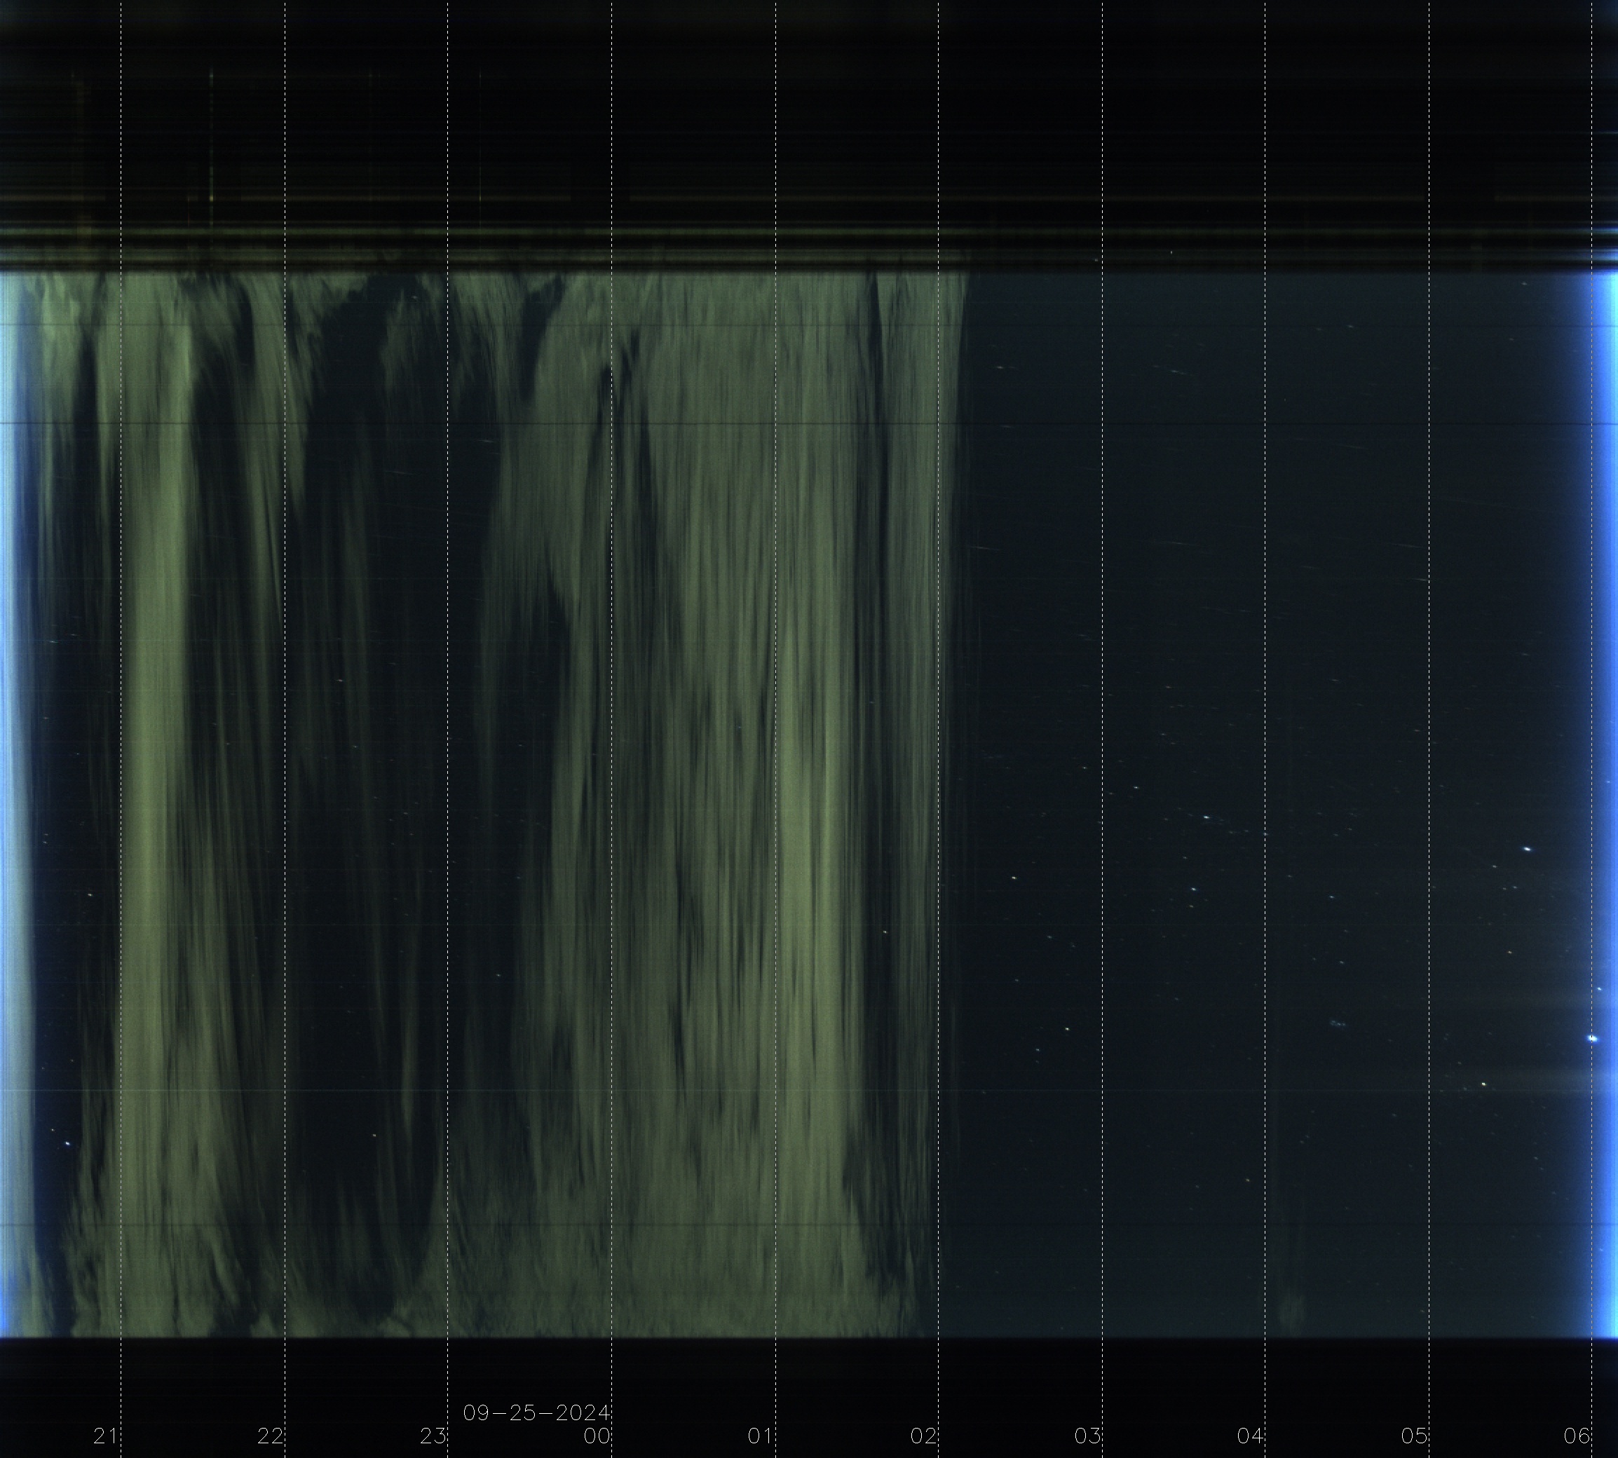The width and height of the screenshot is (1618, 1458).
Task: Click the midnight hour label 00
Action: click(x=597, y=1436)
